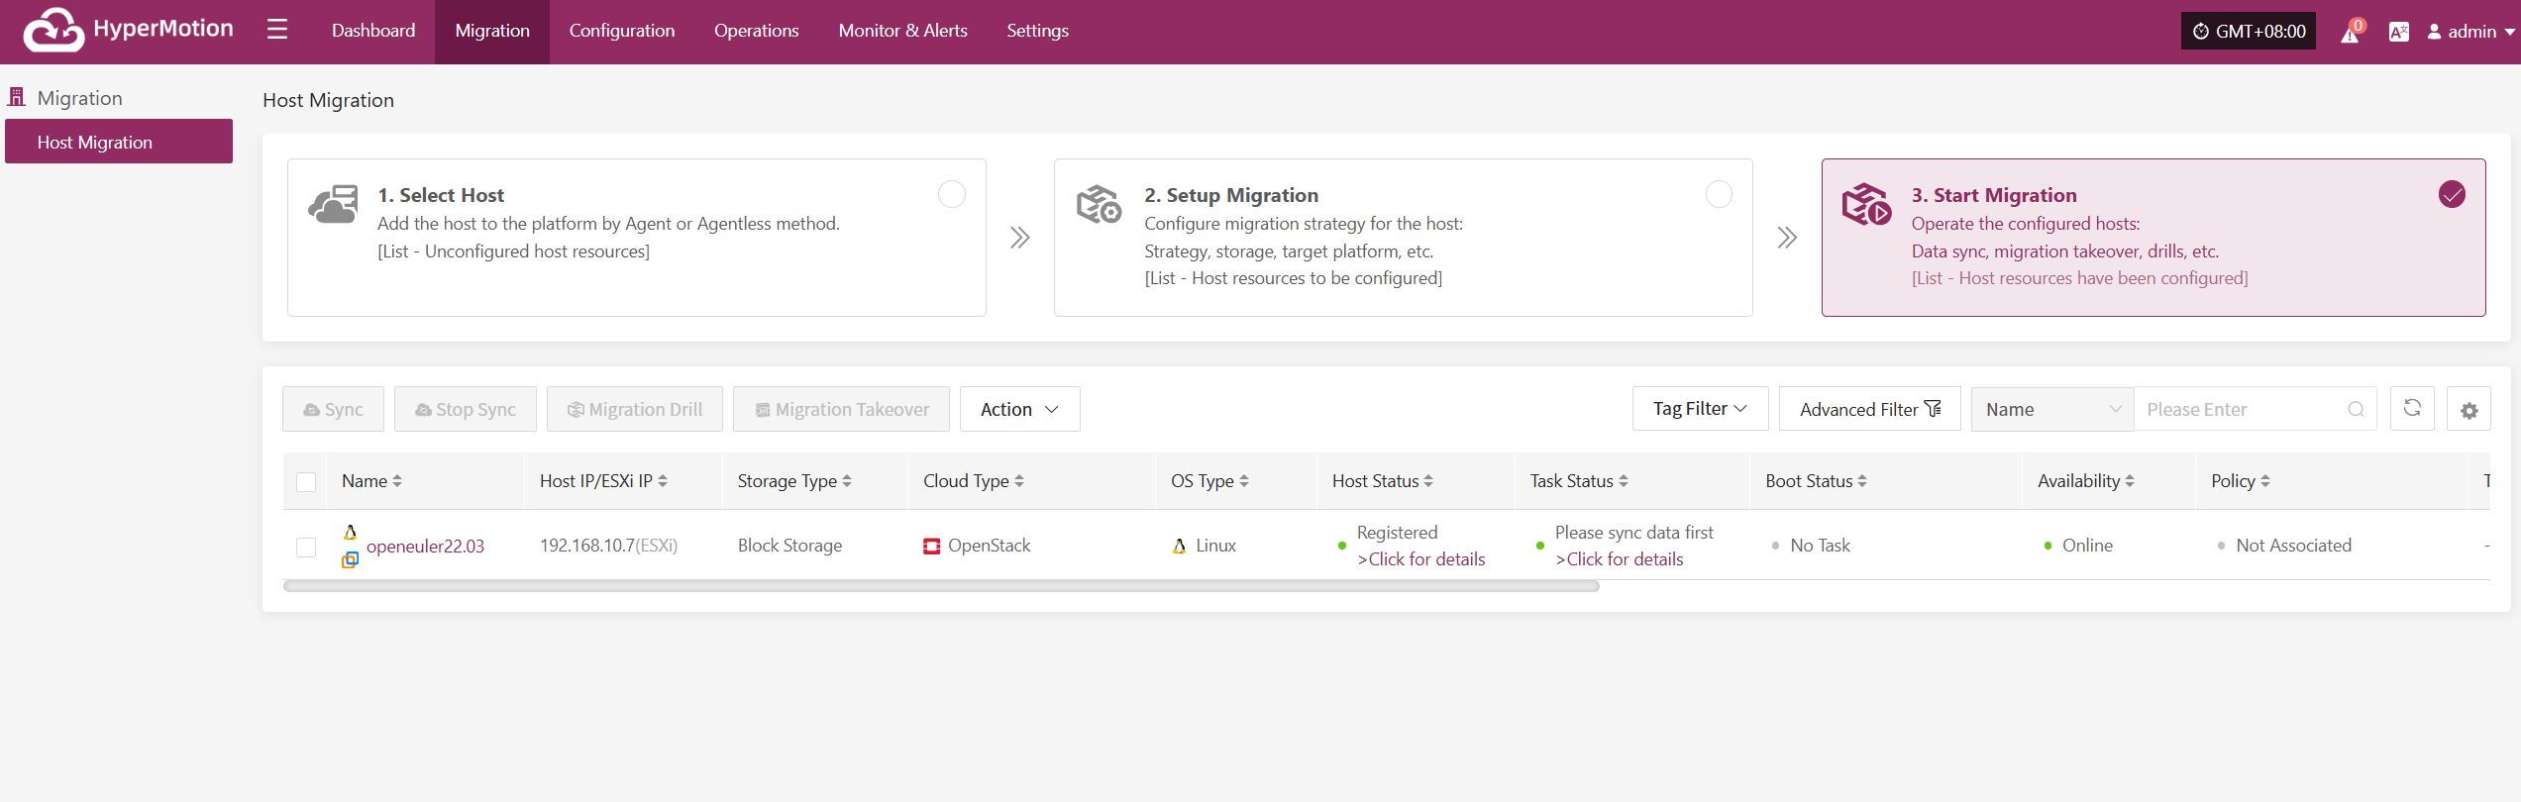Image resolution: width=2521 pixels, height=802 pixels.
Task: Click the search magnifier icon
Action: [x=2356, y=409]
